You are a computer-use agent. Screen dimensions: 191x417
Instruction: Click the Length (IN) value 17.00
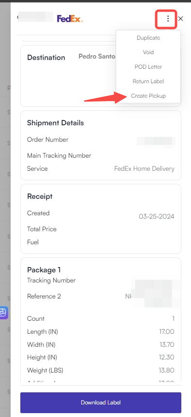click(166, 332)
